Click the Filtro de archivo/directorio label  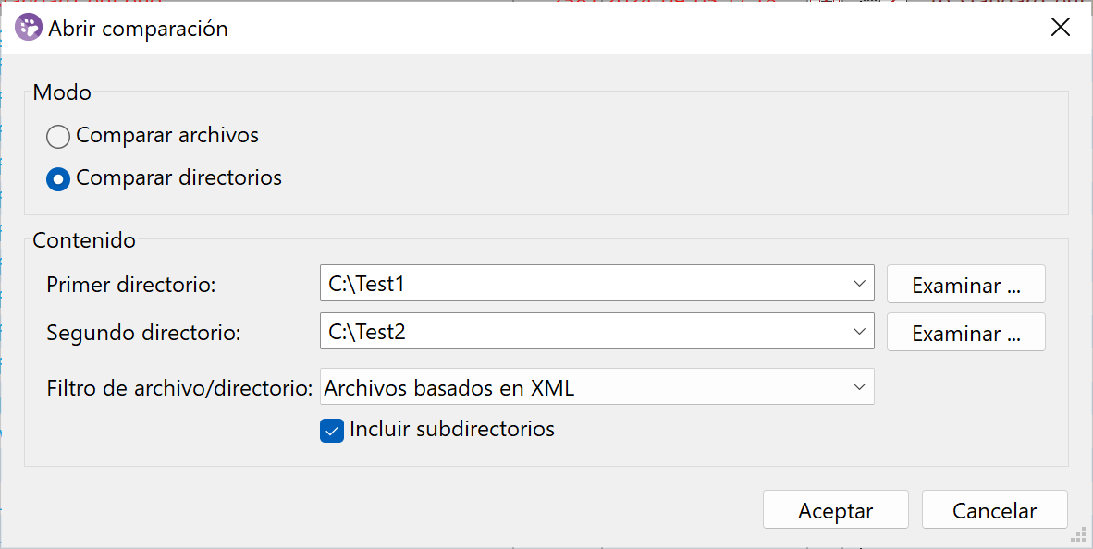179,388
